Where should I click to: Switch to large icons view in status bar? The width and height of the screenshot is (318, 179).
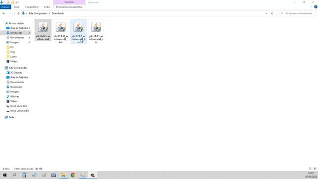coord(315,169)
